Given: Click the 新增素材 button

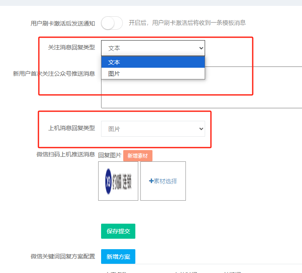Looking at the screenshot, I should click(x=138, y=156).
